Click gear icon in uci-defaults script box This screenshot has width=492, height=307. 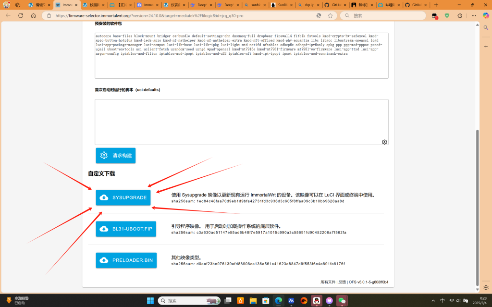384,142
